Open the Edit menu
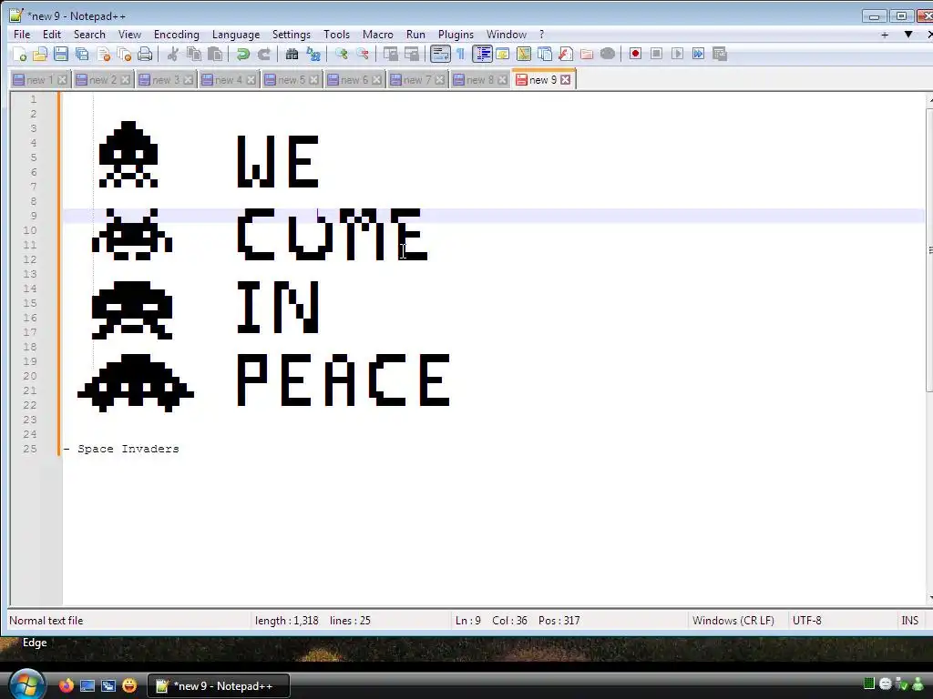This screenshot has height=699, width=933. (52, 35)
